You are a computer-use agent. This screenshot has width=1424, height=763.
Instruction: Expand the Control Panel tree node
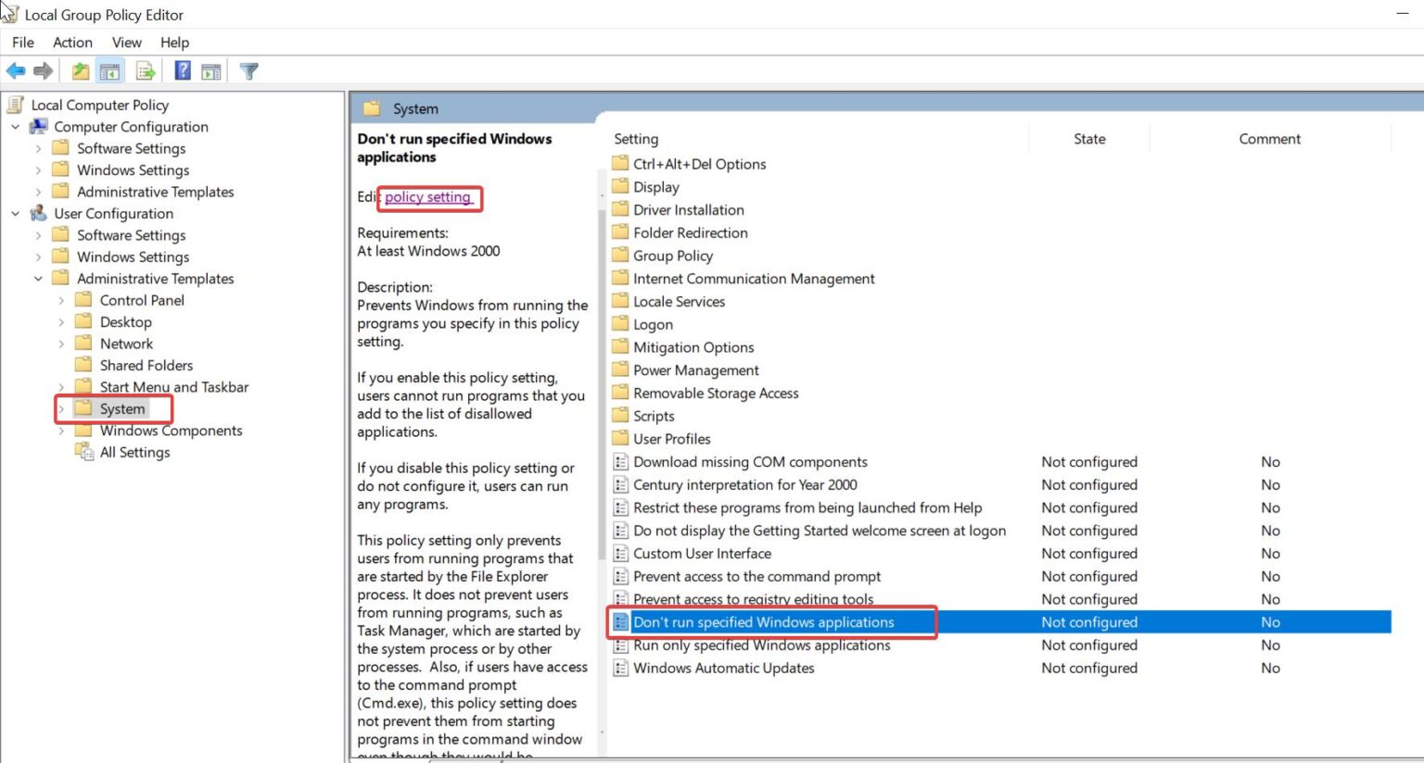click(61, 299)
